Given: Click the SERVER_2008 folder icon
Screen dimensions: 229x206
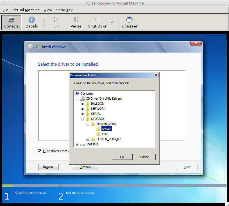Looking at the screenshot, I should click(x=93, y=124).
